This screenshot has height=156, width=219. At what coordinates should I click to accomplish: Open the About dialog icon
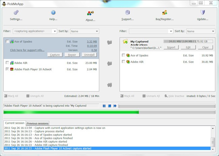point(90,13)
